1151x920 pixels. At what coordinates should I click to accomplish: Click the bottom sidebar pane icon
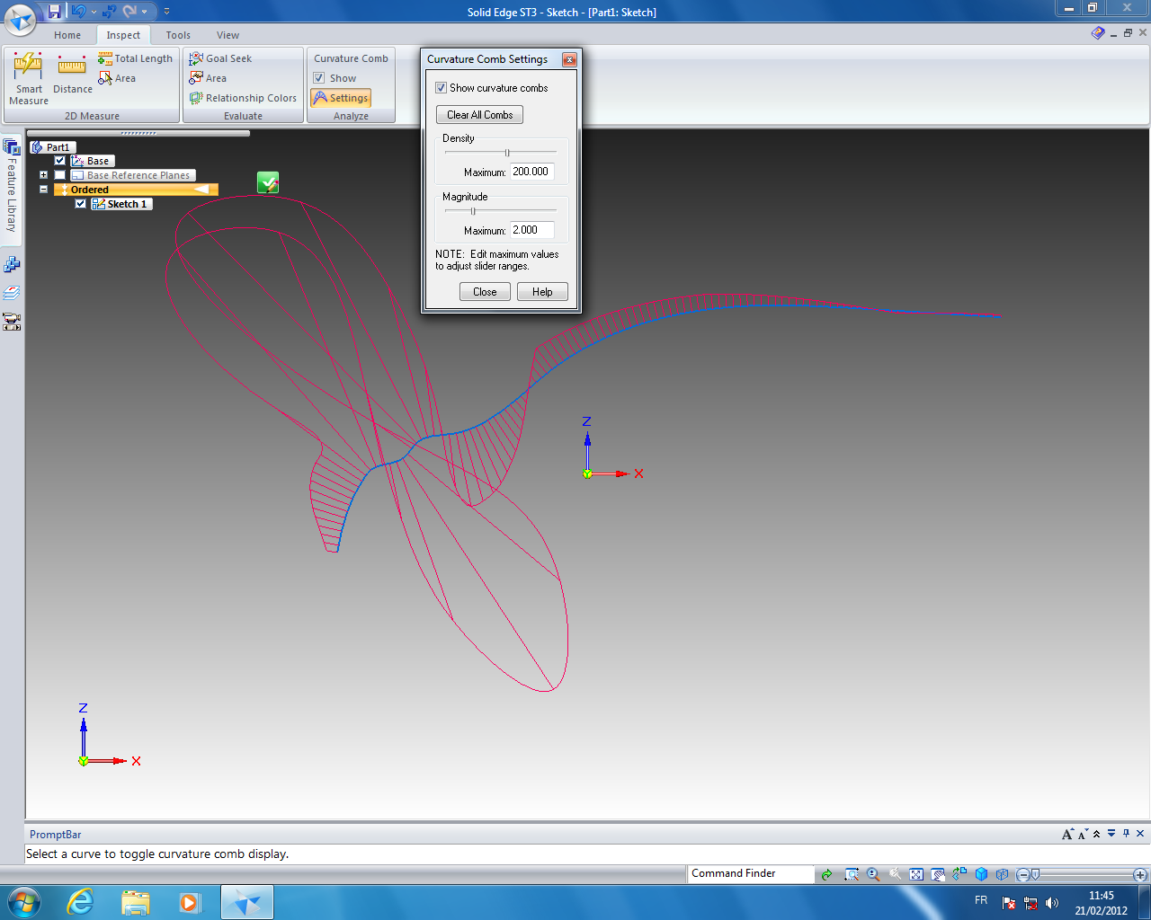[x=12, y=322]
